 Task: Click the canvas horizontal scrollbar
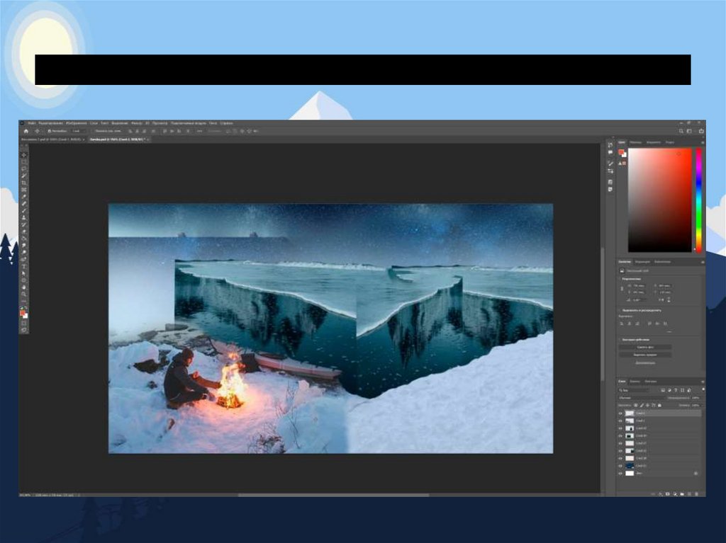coord(333,495)
